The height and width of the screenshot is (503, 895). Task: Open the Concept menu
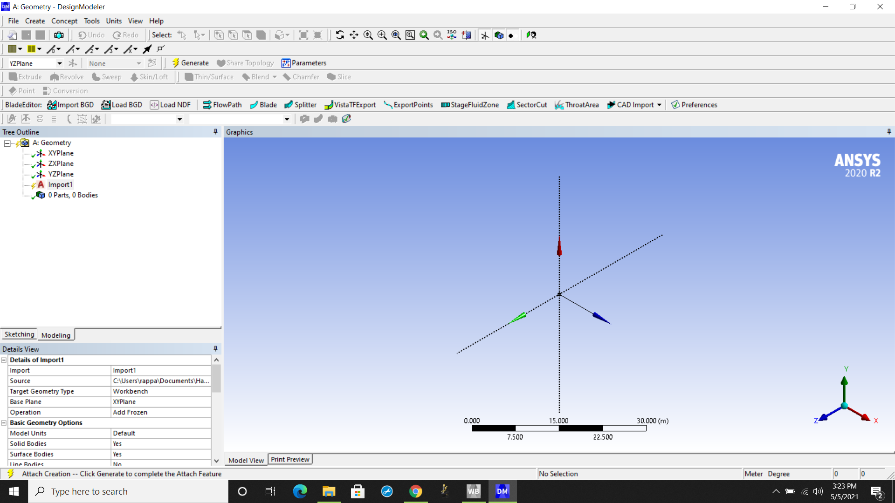pyautogui.click(x=64, y=21)
